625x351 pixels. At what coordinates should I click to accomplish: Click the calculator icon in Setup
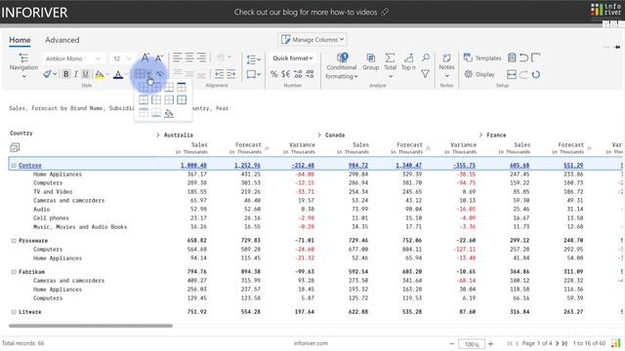512,58
